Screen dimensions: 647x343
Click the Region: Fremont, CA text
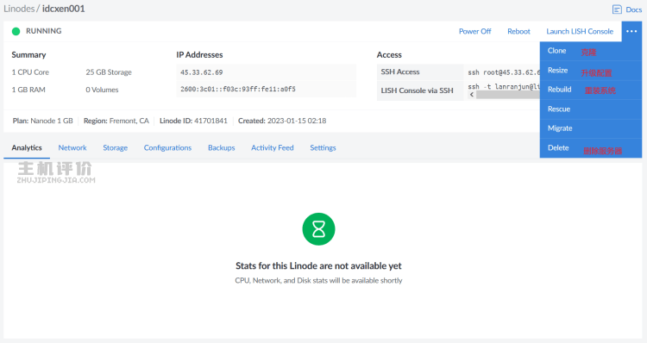[116, 121]
